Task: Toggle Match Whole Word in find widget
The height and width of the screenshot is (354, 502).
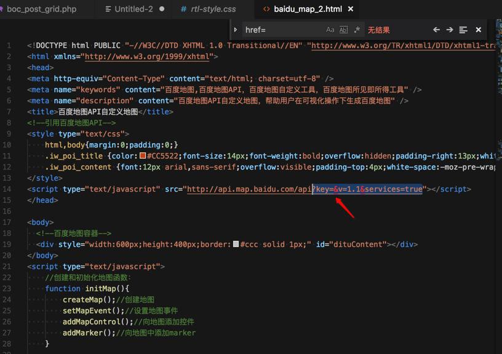Action: [343, 29]
